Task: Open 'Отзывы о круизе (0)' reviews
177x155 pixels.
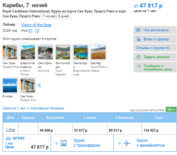Action: click(x=155, y=48)
